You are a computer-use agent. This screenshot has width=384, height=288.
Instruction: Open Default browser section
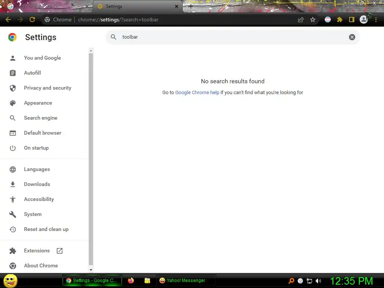pyautogui.click(x=43, y=133)
